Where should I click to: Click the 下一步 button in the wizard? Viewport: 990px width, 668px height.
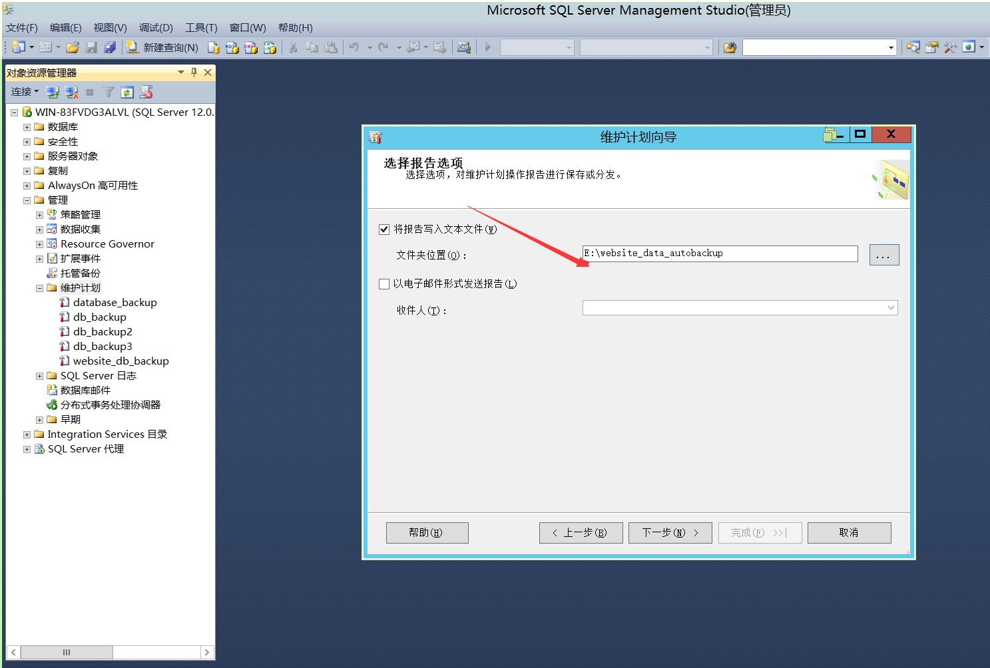pyautogui.click(x=670, y=532)
